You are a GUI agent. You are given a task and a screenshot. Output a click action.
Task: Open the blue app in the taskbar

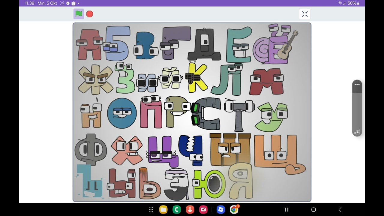pyautogui.click(x=221, y=210)
